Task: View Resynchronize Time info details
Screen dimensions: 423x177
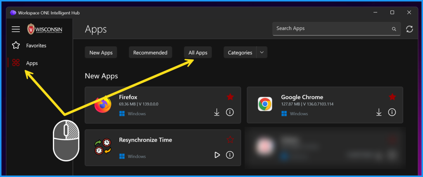Action: pos(230,155)
